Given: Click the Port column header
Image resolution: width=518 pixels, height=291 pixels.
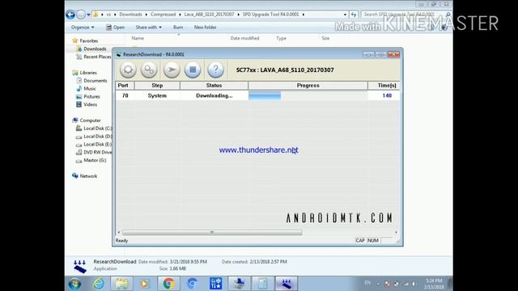Looking at the screenshot, I should 125,86.
